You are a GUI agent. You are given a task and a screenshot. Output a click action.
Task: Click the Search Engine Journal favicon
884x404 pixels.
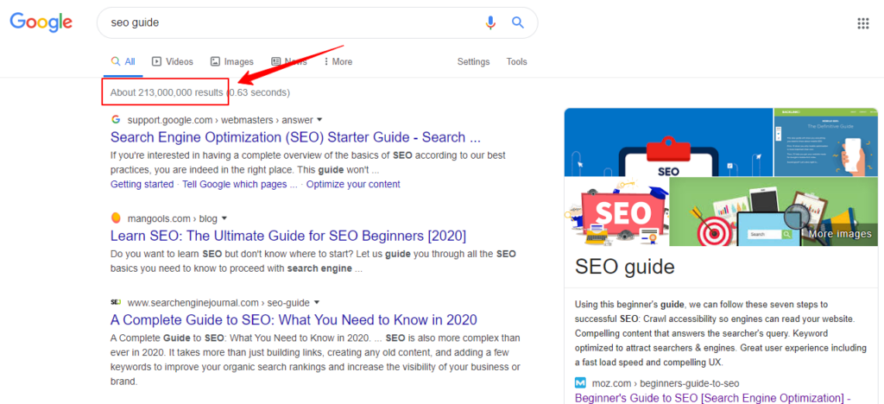pos(117,302)
